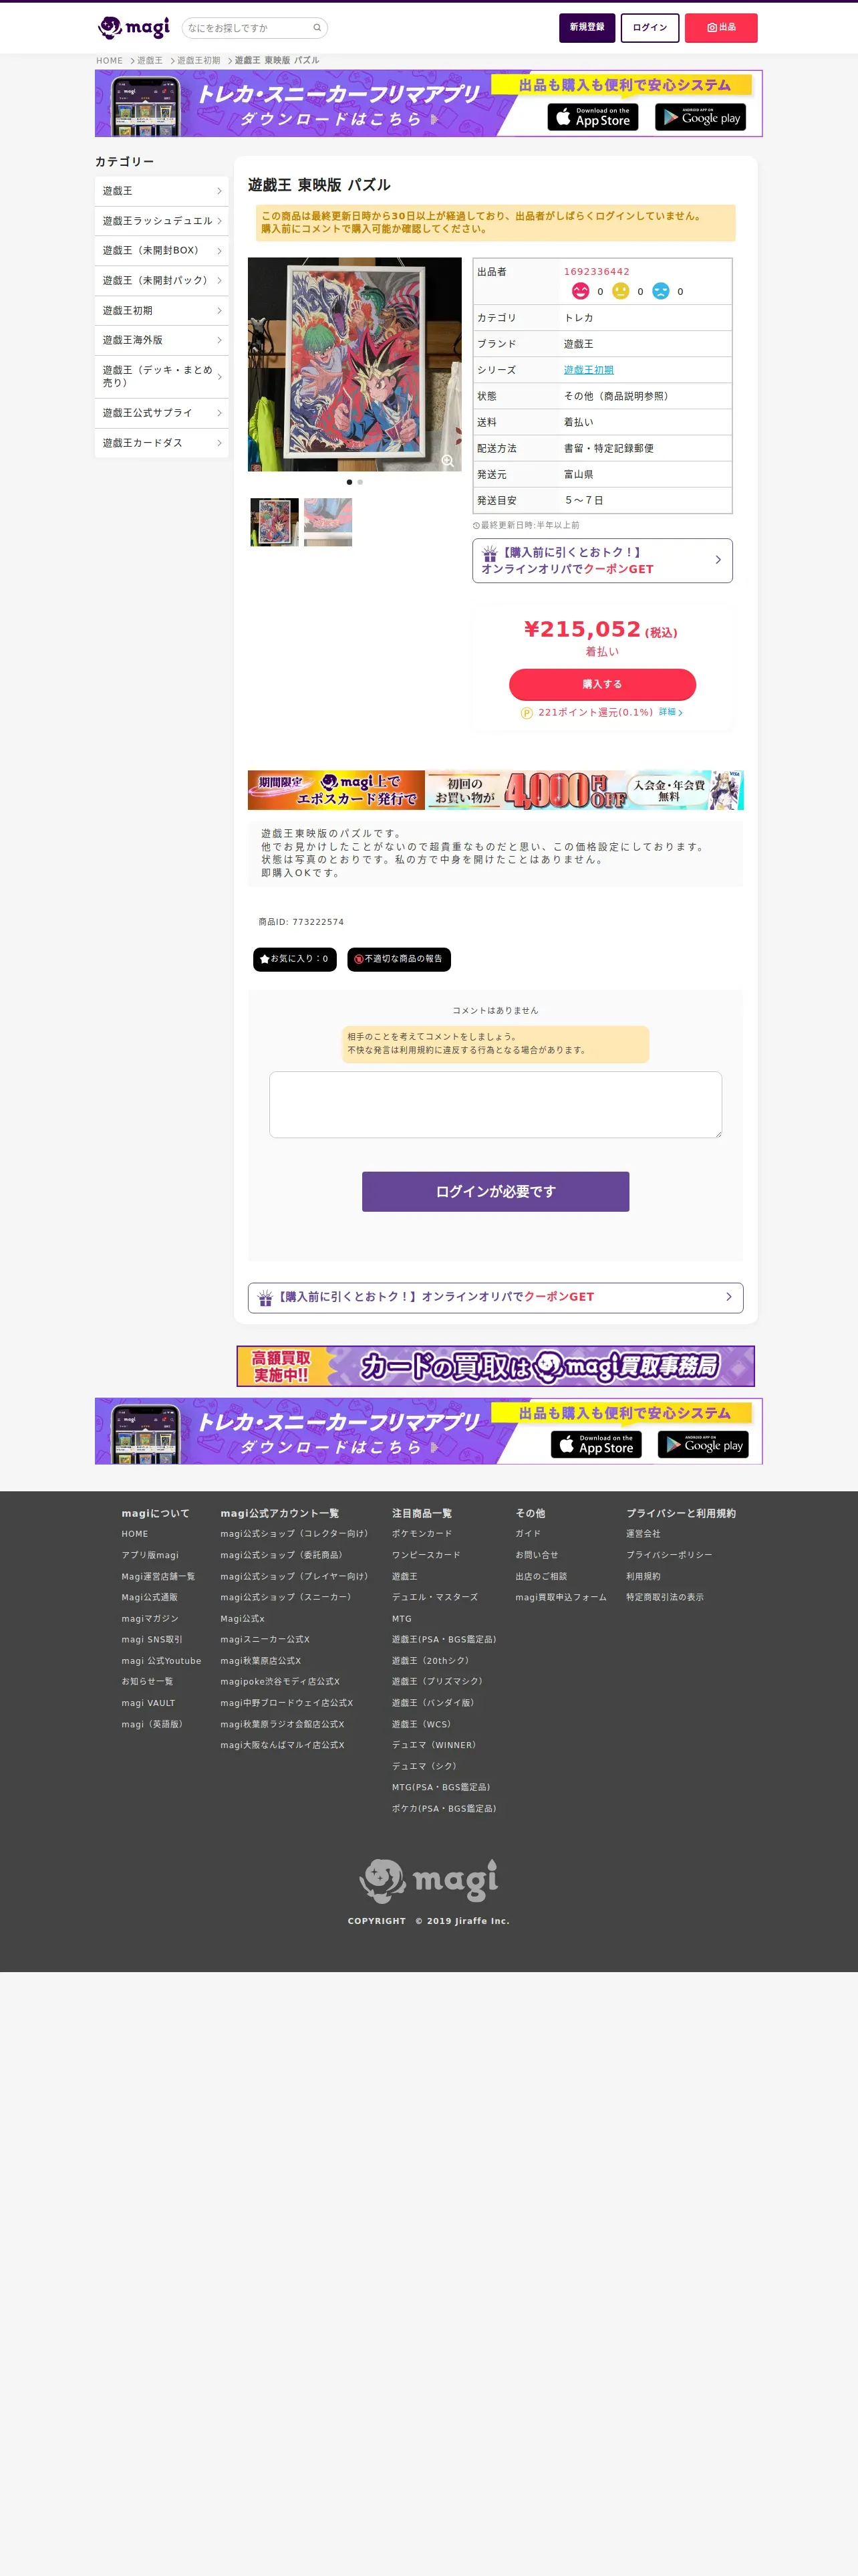858x2576 pixels.
Task: Open footer アプリ版magi link
Action: (x=150, y=1555)
